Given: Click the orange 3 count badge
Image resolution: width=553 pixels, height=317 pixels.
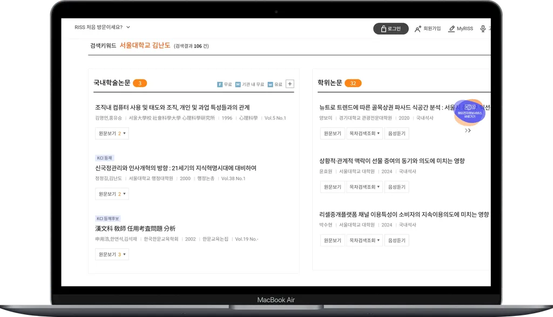Looking at the screenshot, I should 140,83.
